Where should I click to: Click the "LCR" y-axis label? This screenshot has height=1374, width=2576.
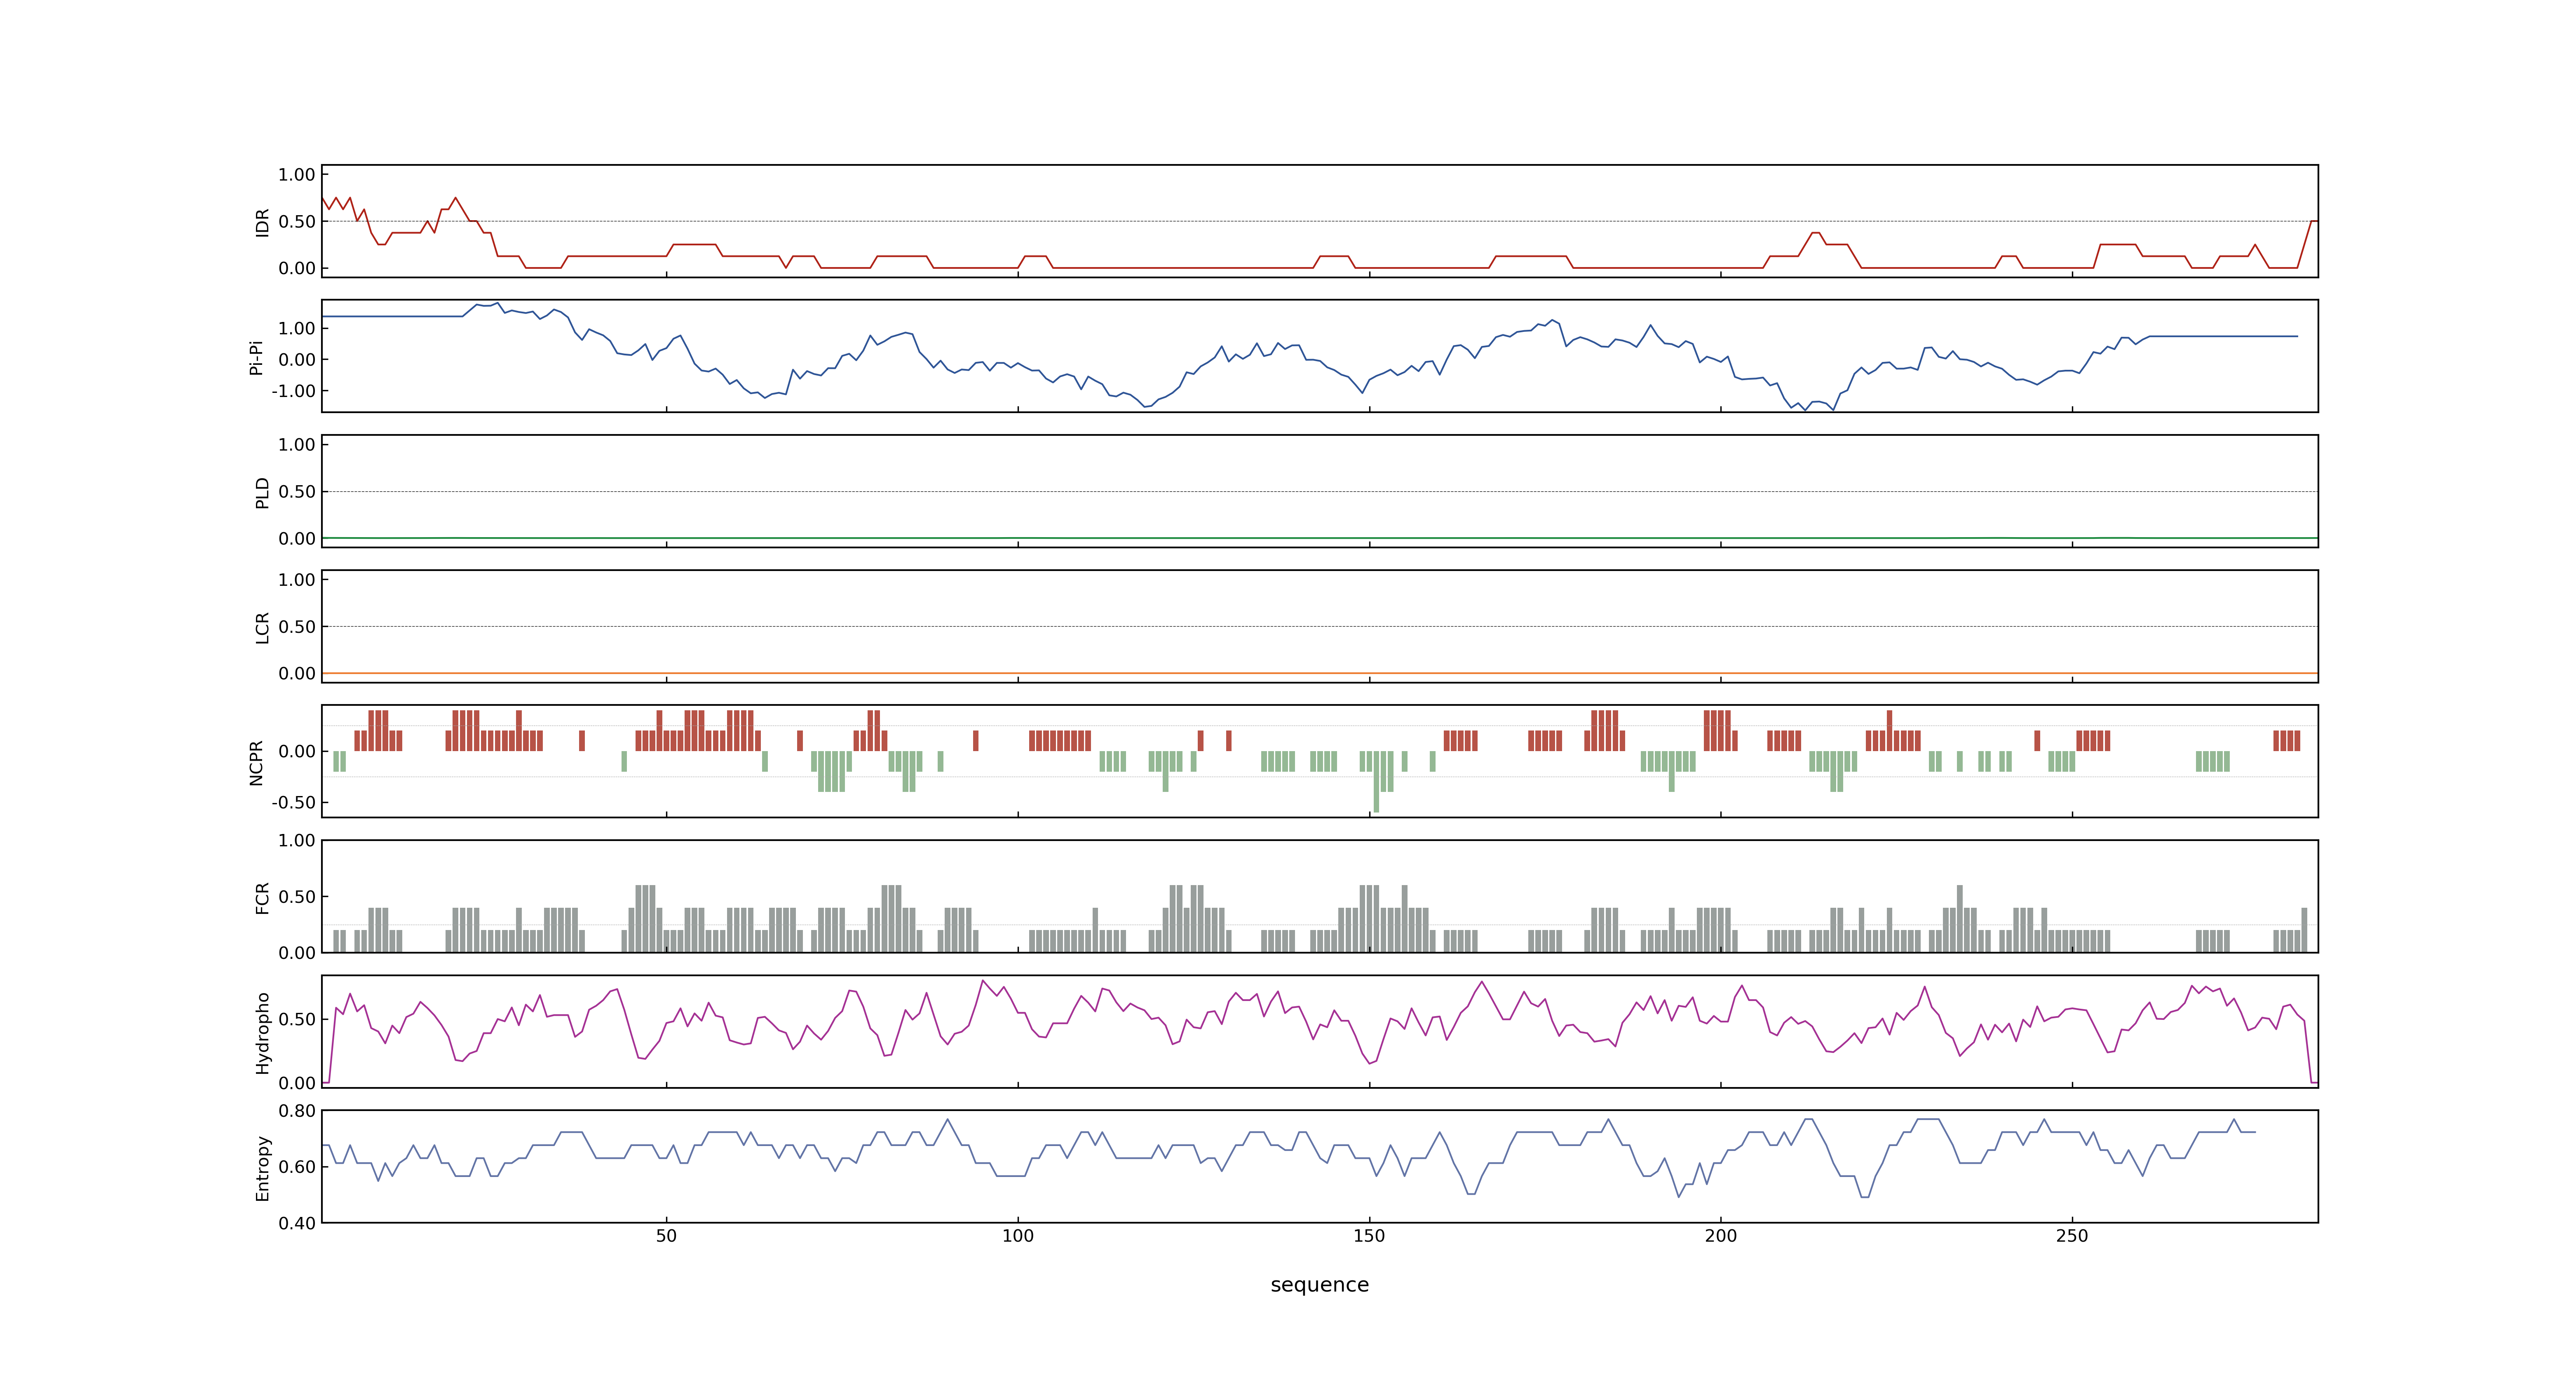pyautogui.click(x=262, y=628)
